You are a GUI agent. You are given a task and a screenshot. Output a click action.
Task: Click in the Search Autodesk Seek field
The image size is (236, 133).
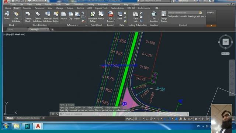point(183,13)
